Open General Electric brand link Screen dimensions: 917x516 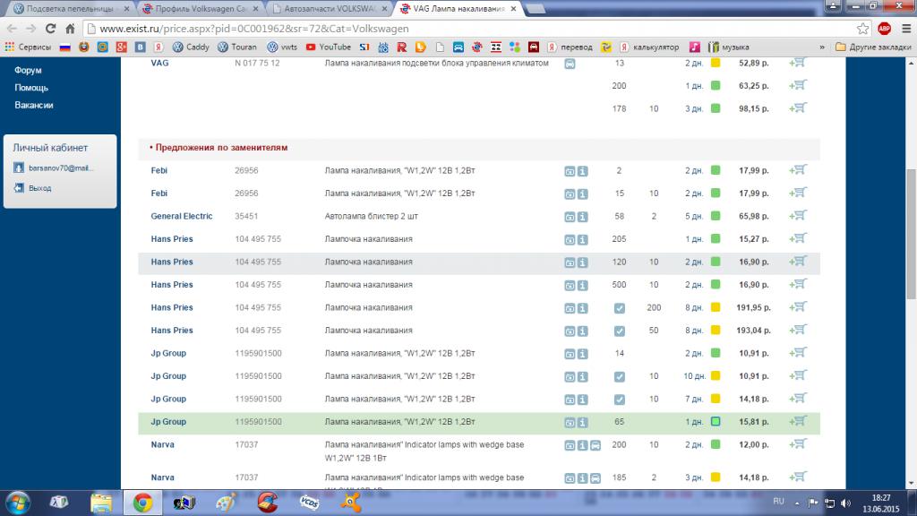click(181, 216)
